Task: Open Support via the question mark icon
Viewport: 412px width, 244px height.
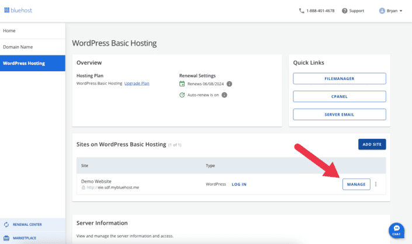Action: pyautogui.click(x=345, y=11)
